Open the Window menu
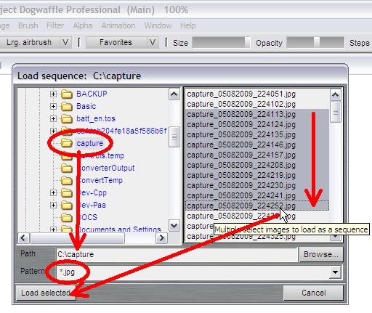This screenshot has height=313, width=372. (x=158, y=25)
